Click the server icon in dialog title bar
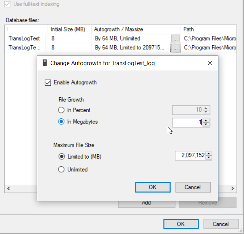Image resolution: width=244 pixels, height=234 pixels. tap(45, 63)
